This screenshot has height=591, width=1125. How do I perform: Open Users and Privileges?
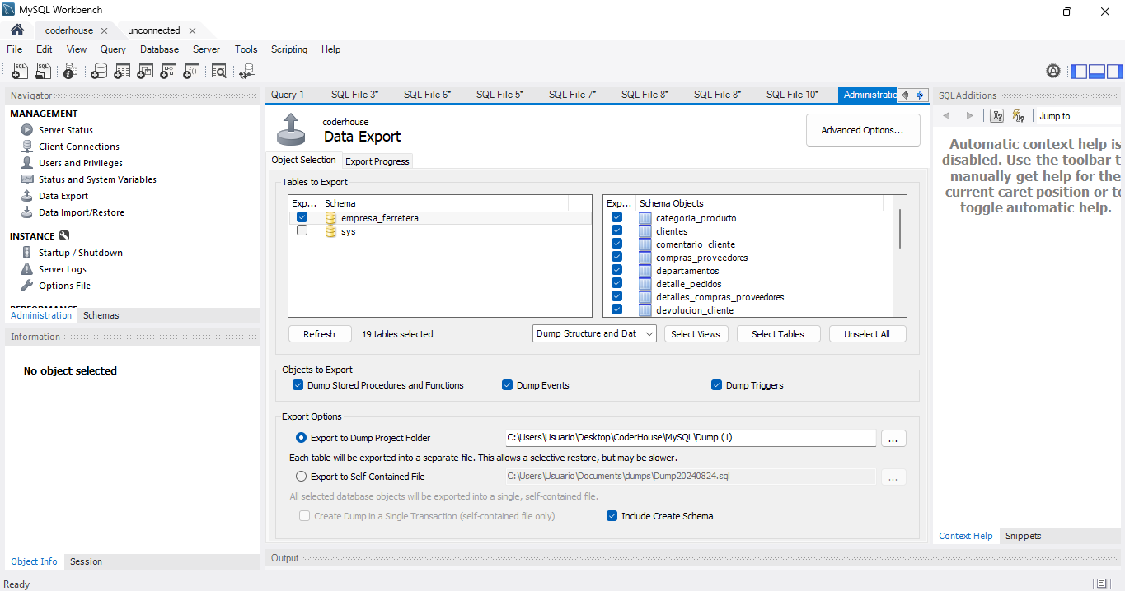(81, 163)
